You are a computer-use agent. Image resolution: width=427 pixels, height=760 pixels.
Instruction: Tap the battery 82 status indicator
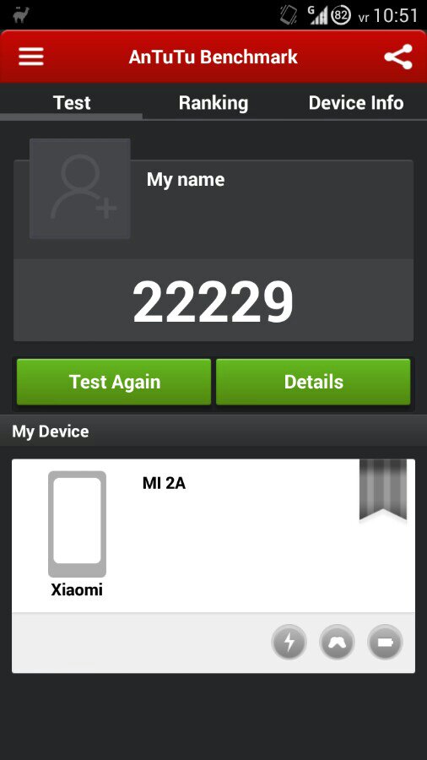coord(341,15)
